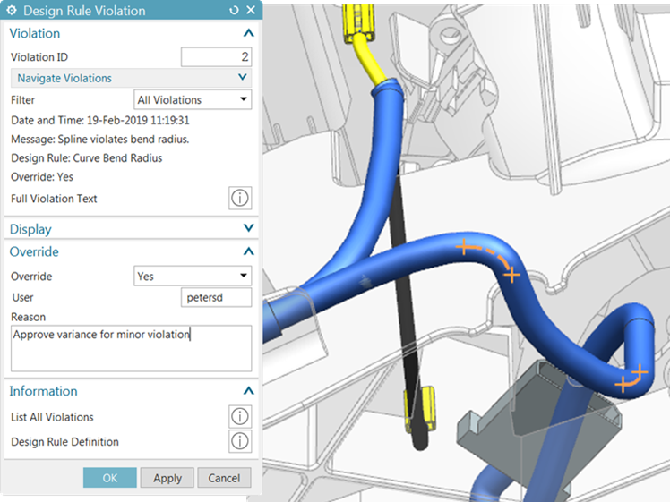The image size is (670, 502).
Task: Click the OK button
Action: click(110, 478)
